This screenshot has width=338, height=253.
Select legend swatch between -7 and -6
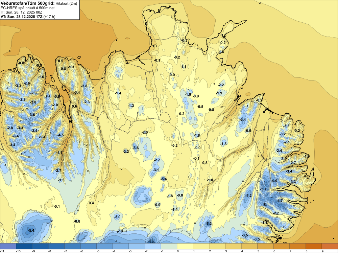click(72, 246)
